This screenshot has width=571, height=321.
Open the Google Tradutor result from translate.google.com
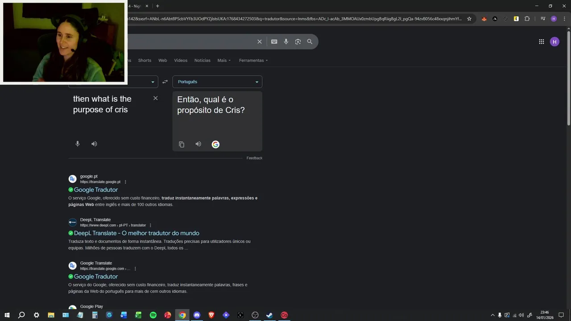coord(96,276)
